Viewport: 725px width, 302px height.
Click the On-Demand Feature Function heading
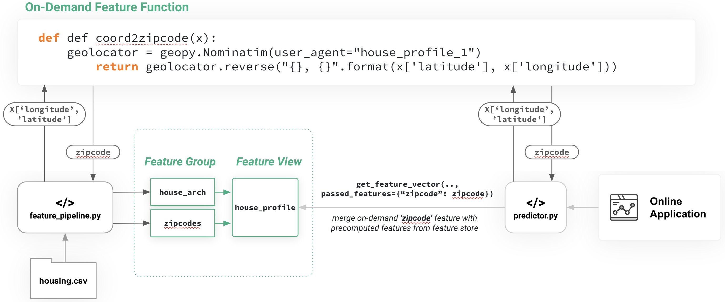(107, 7)
